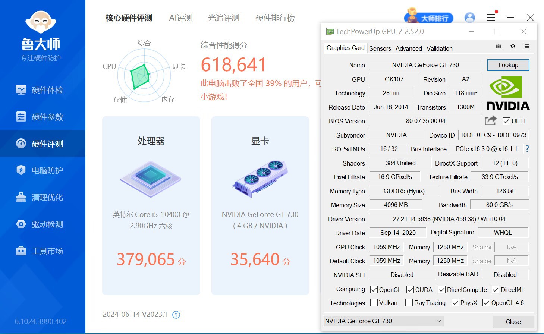Click the NVIDIA SLI Disabled field
The height and width of the screenshot is (334, 544).
click(402, 275)
